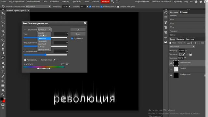
Task: Open the layer Непрозр. arrow in Layers panel
Action: pos(186,51)
